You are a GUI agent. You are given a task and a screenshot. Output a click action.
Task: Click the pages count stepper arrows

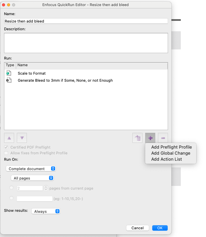click(46, 188)
